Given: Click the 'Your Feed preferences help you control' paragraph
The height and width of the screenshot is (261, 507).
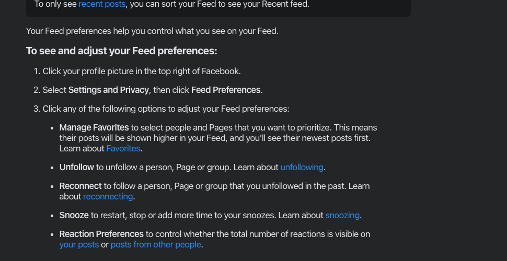Looking at the screenshot, I should pyautogui.click(x=152, y=31).
